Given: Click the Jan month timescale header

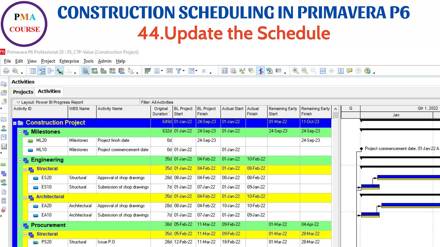Looking at the screenshot, I should (396, 115).
